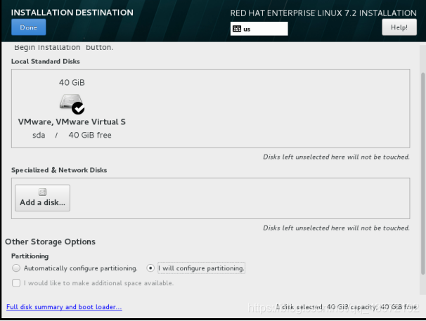
Task: Click the INSTALLATION DESTINATION title
Action: 72,13
